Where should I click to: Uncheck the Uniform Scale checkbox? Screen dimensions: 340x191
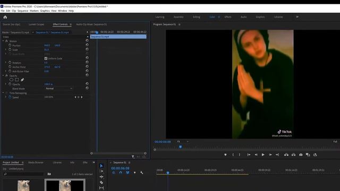click(x=46, y=58)
